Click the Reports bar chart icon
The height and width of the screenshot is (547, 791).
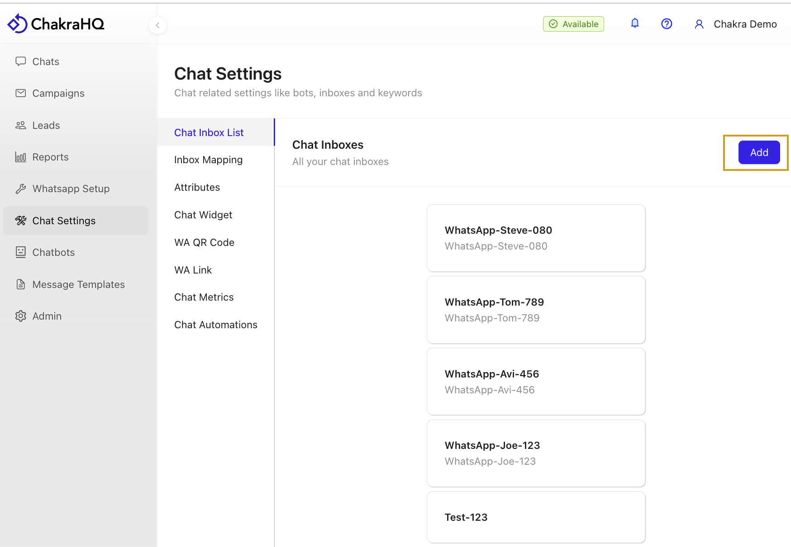(x=21, y=157)
